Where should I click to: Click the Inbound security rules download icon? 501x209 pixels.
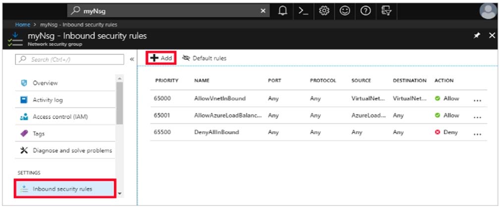click(23, 189)
